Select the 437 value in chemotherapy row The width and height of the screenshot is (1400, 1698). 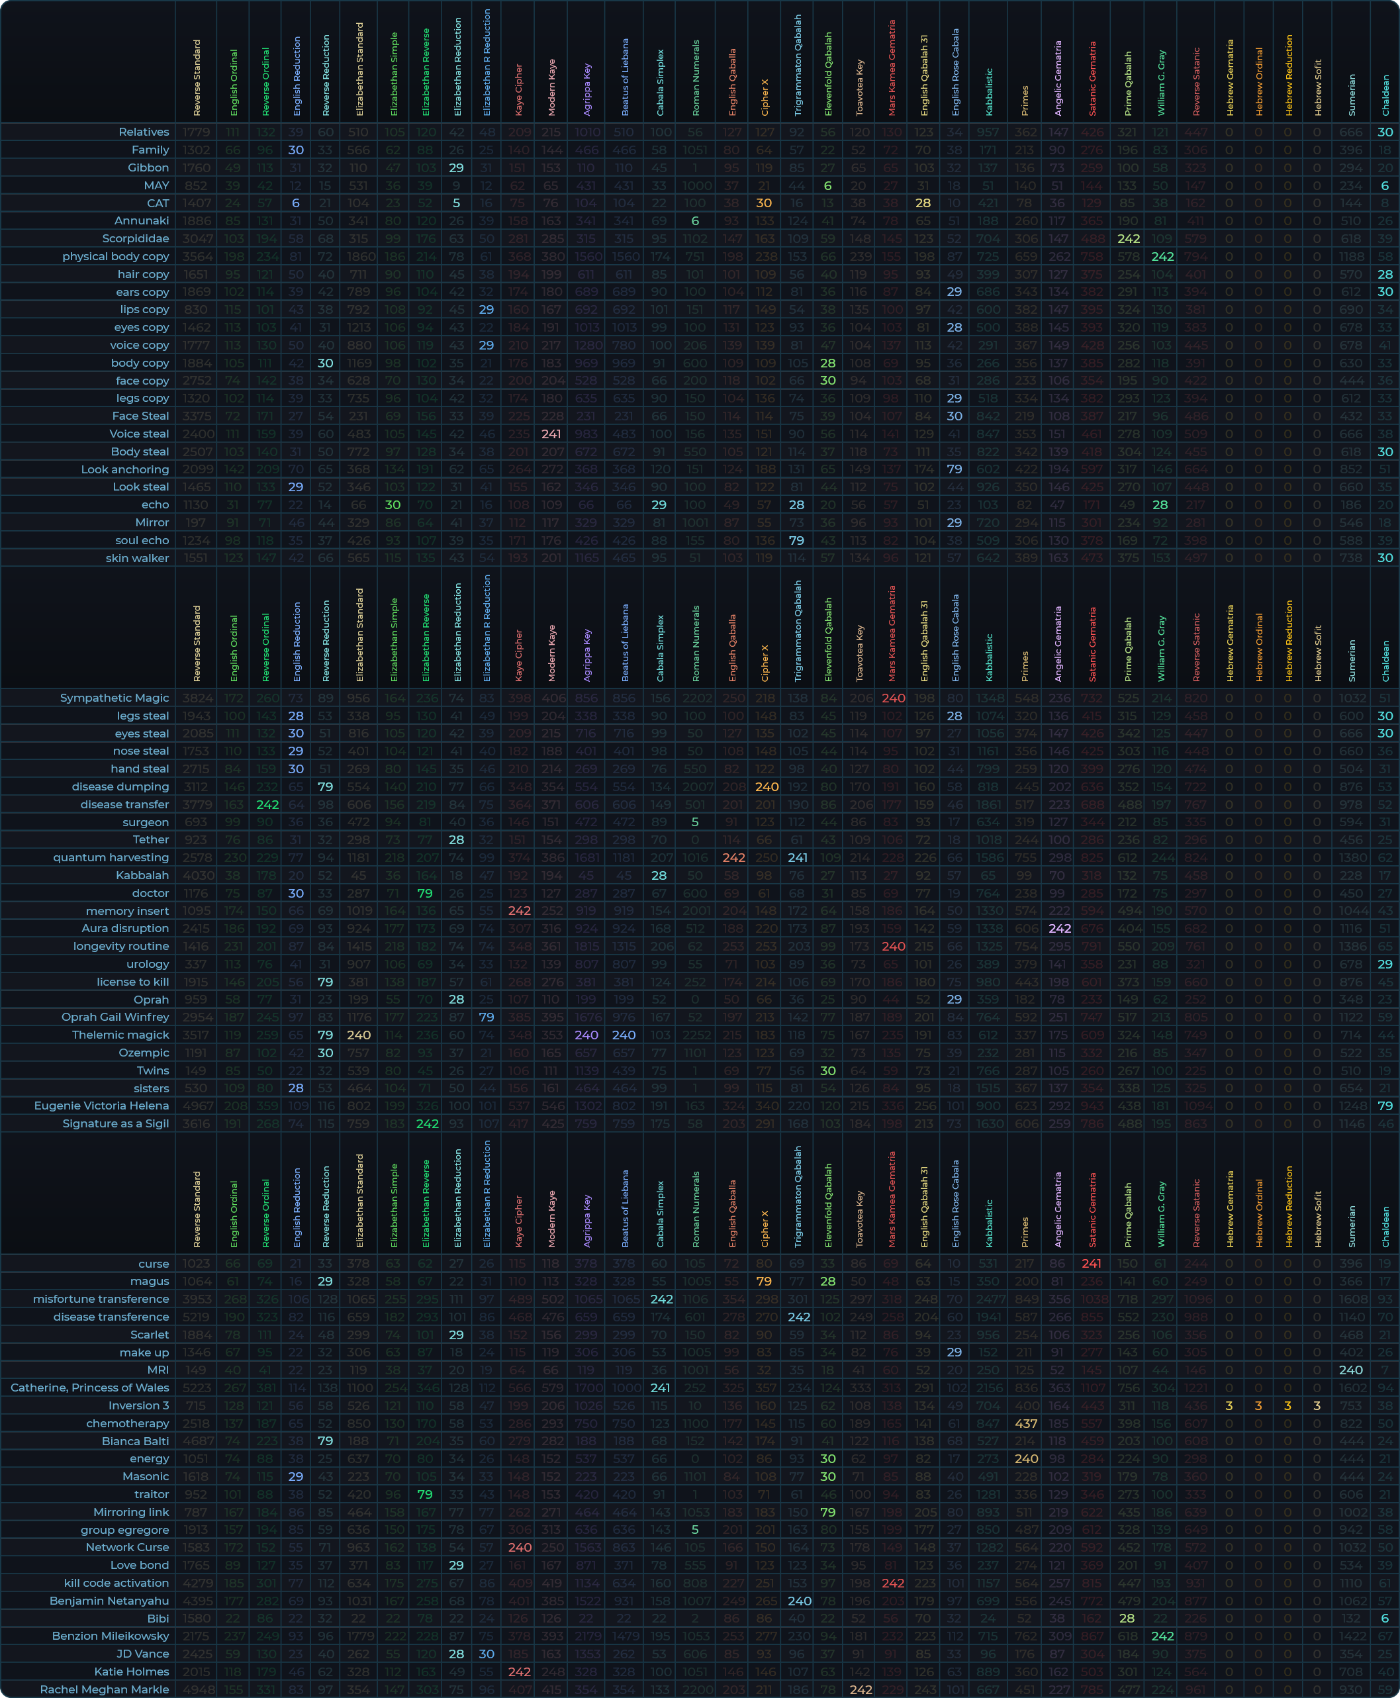1026,1423
